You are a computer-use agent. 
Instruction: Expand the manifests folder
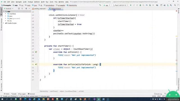(6, 14)
